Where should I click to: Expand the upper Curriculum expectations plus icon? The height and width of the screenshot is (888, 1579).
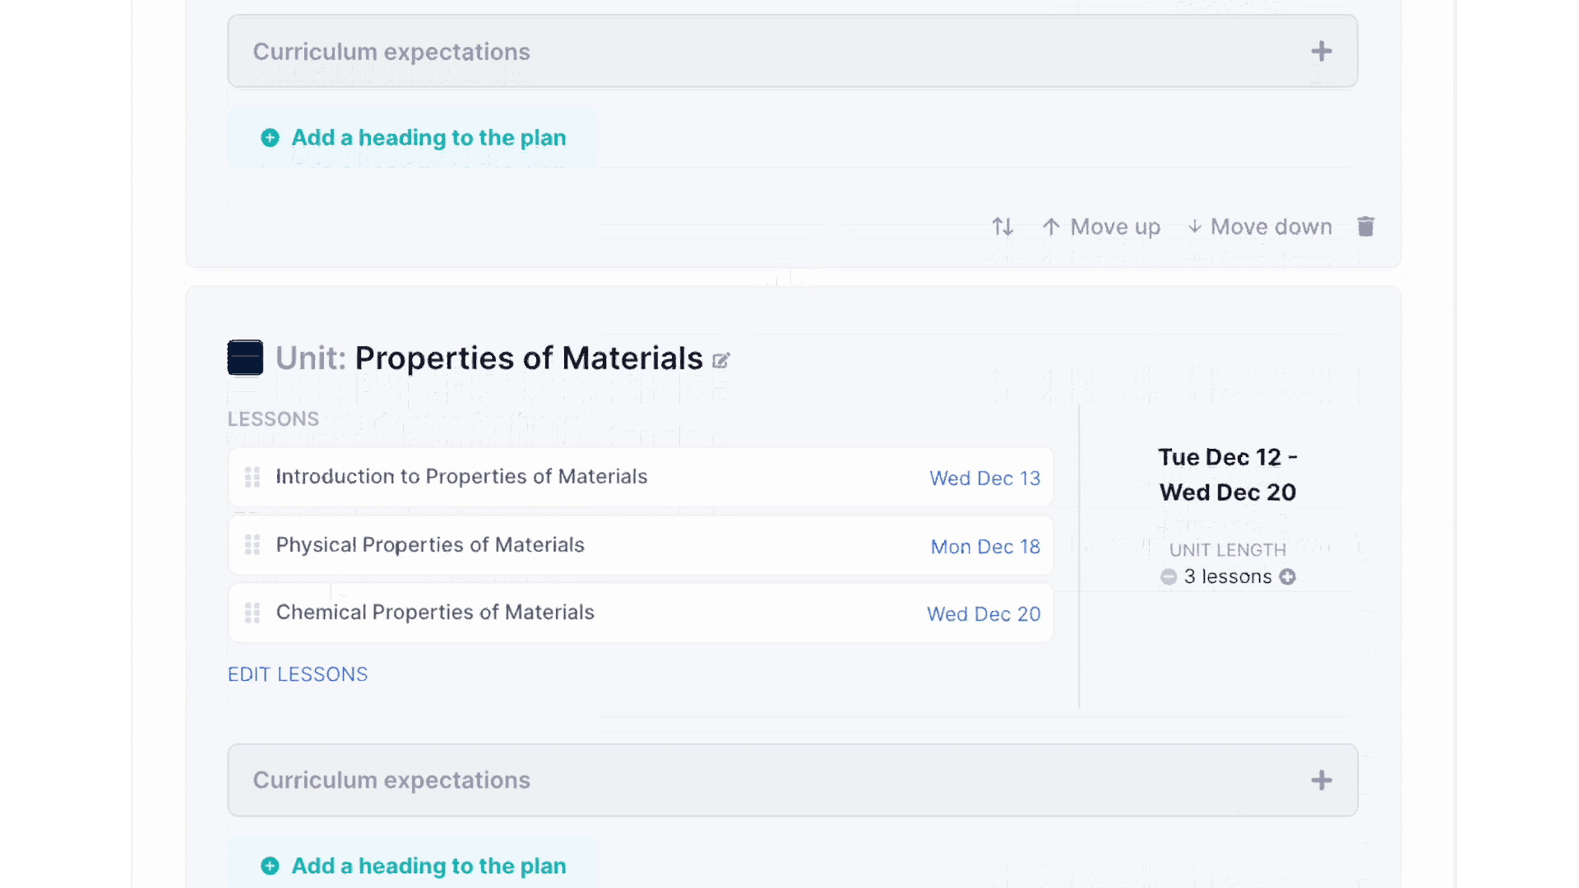coord(1322,51)
